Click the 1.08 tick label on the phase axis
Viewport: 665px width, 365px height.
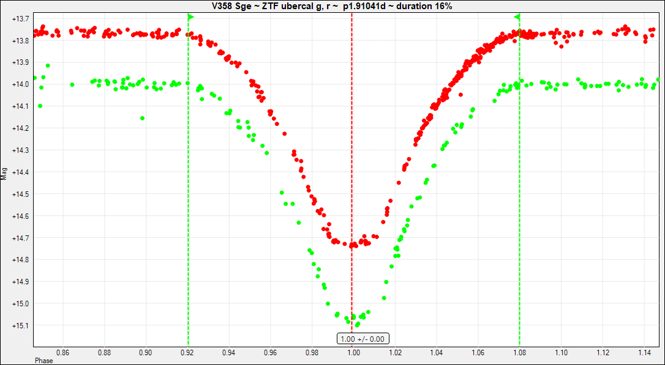(x=519, y=353)
